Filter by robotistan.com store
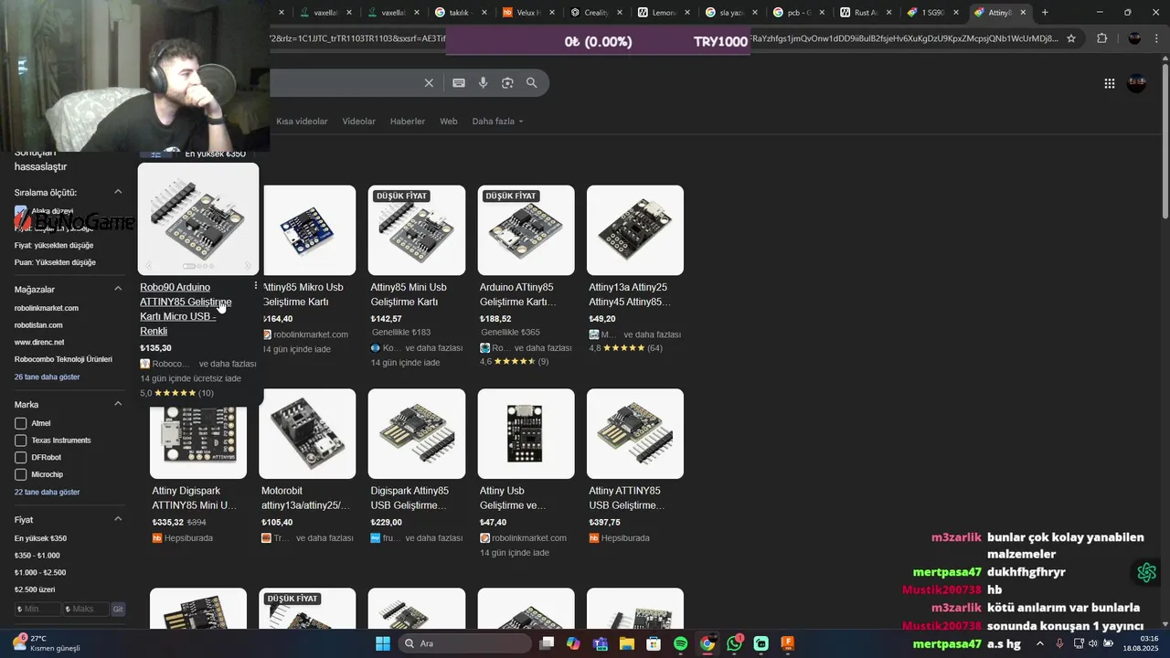Screen dimensions: 1170x658 point(38,325)
